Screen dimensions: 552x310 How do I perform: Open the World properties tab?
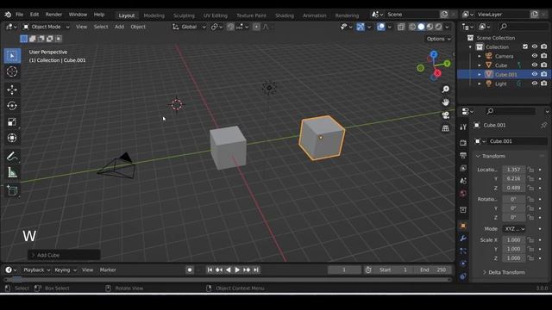pos(463,193)
